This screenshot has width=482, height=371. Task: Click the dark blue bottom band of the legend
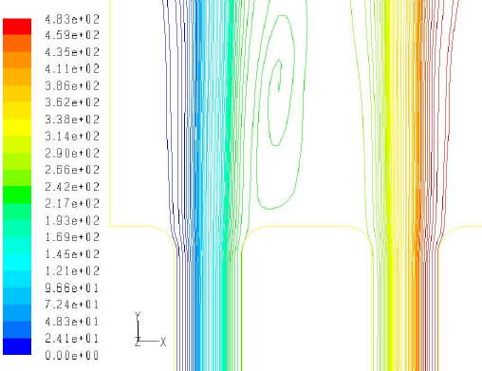point(17,346)
